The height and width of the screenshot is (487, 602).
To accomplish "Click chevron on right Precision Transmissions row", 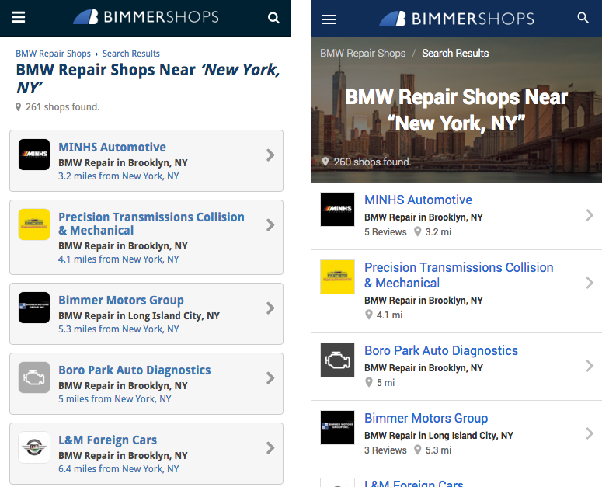I will click(590, 283).
